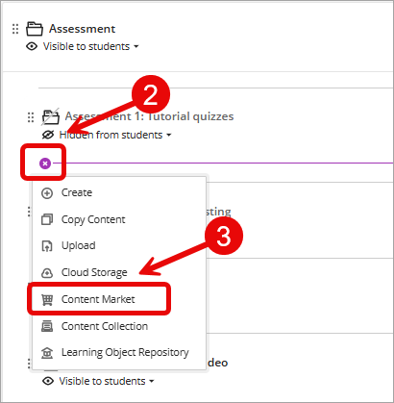Click the purple close-menu circle on divider line
The width and height of the screenshot is (394, 403).
pos(45,164)
